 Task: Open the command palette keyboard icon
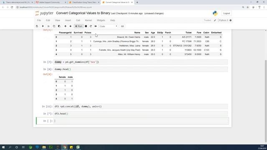pyautogui.click(x=122, y=26)
